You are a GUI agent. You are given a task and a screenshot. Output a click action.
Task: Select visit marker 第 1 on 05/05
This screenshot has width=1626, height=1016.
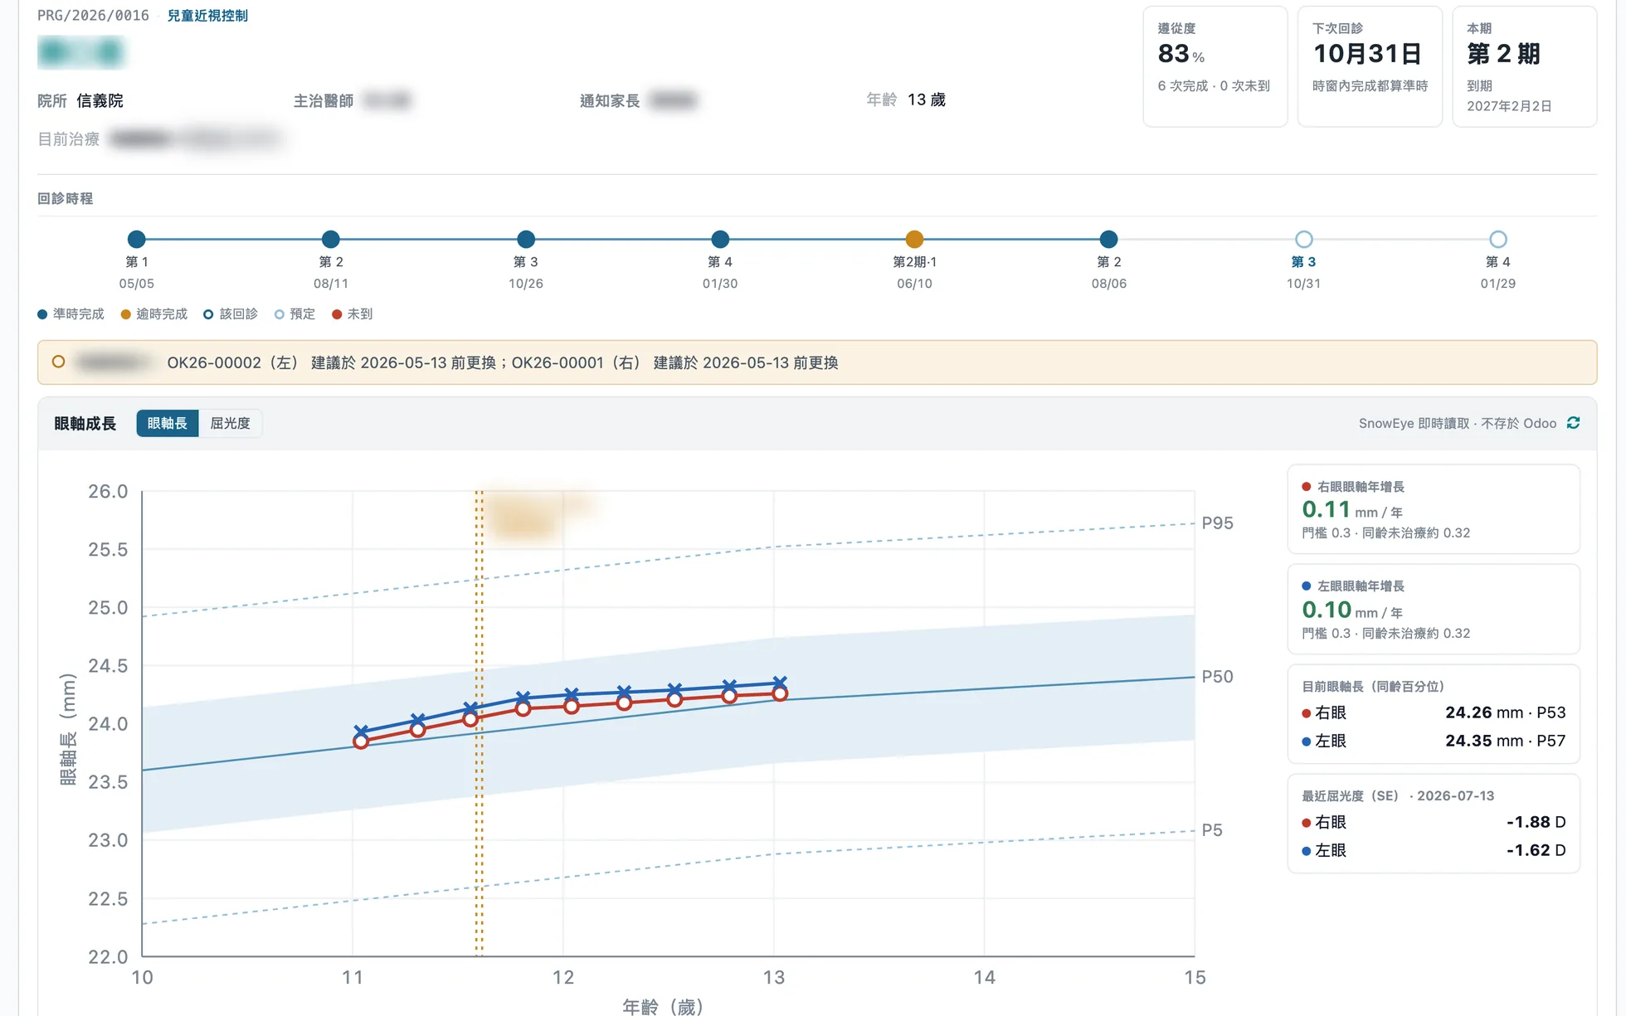pyautogui.click(x=137, y=240)
